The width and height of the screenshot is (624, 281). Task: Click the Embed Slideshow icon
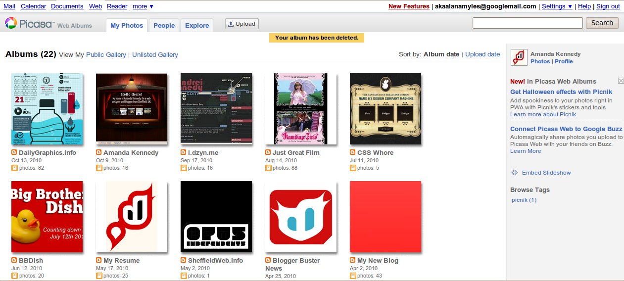[x=514, y=173]
